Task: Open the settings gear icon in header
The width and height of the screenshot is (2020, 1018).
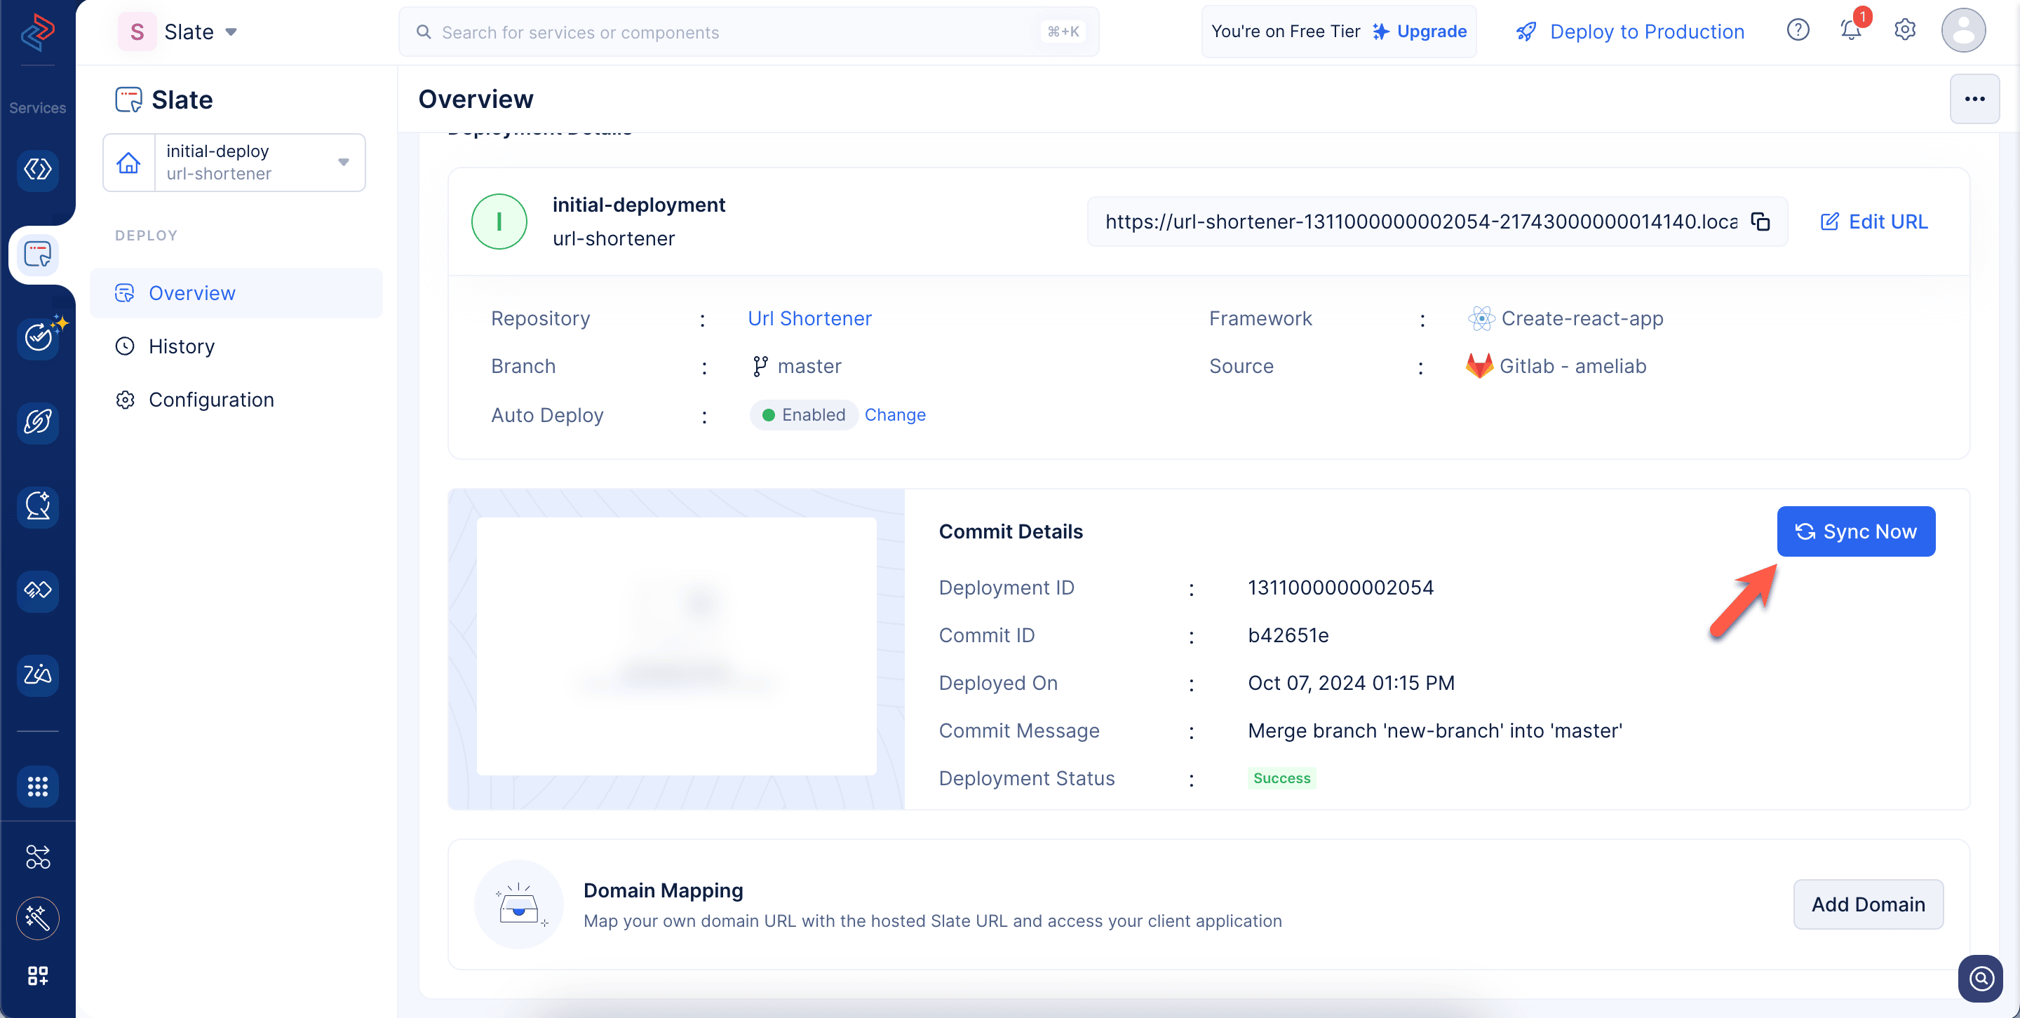Action: (x=1905, y=31)
